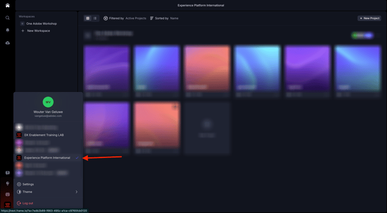Open One Adobe Workshop workspace
This screenshot has height=213, width=387.
[x=41, y=24]
